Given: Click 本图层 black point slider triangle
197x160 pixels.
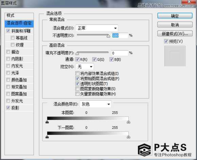Looking at the screenshot, I should [47, 122].
